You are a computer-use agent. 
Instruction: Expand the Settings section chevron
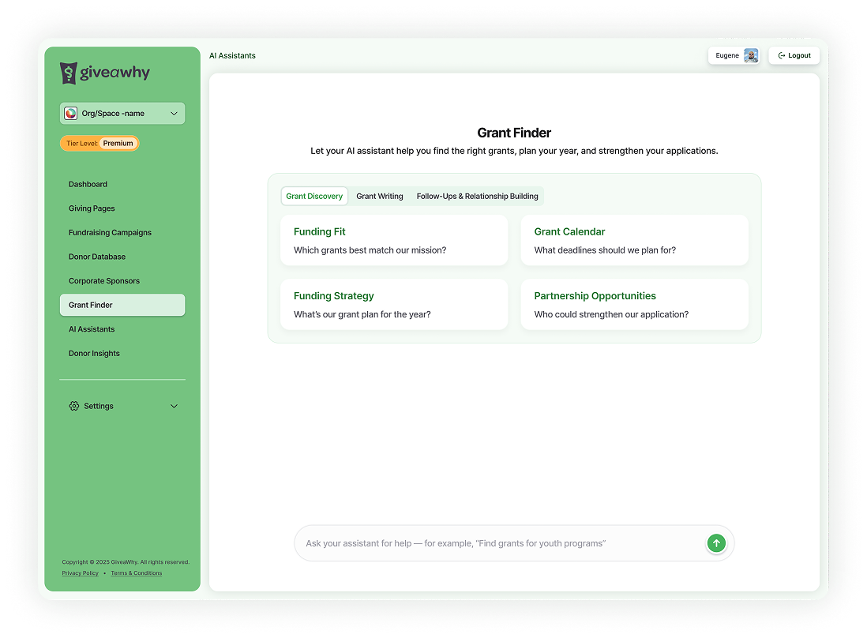[174, 405]
